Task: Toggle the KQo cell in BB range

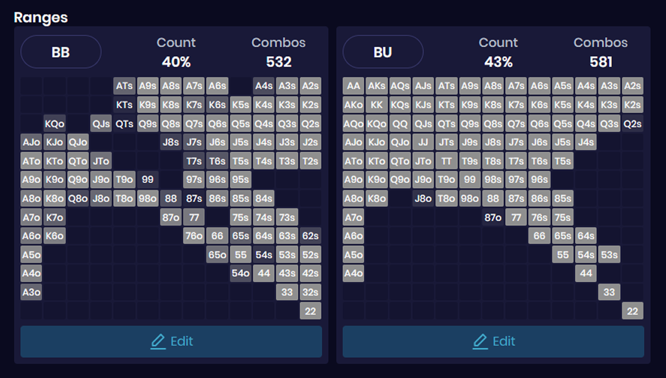Action: coord(55,124)
